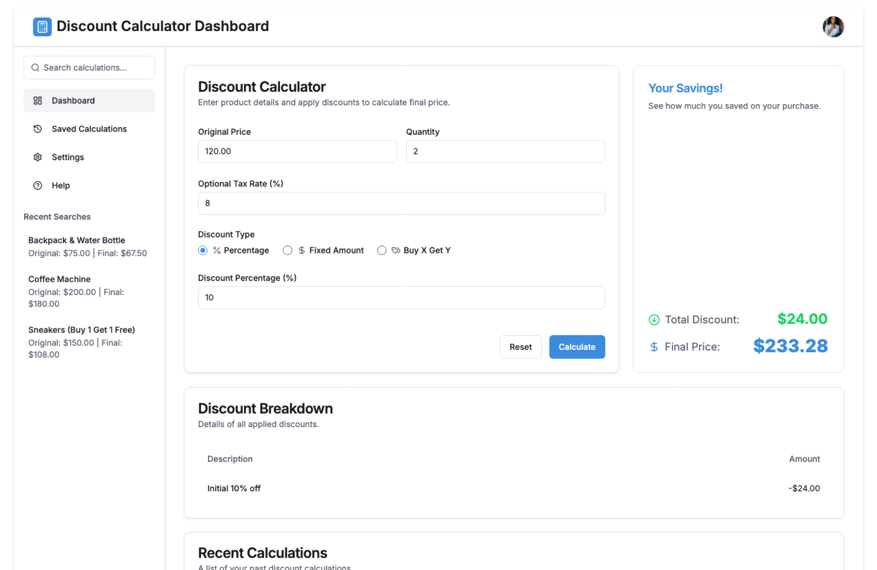
Task: Click the Saved Calculations history icon
Action: (38, 129)
